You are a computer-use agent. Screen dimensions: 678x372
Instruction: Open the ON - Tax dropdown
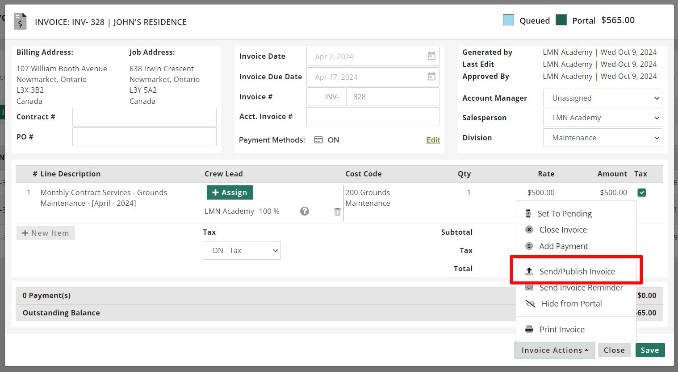click(242, 250)
